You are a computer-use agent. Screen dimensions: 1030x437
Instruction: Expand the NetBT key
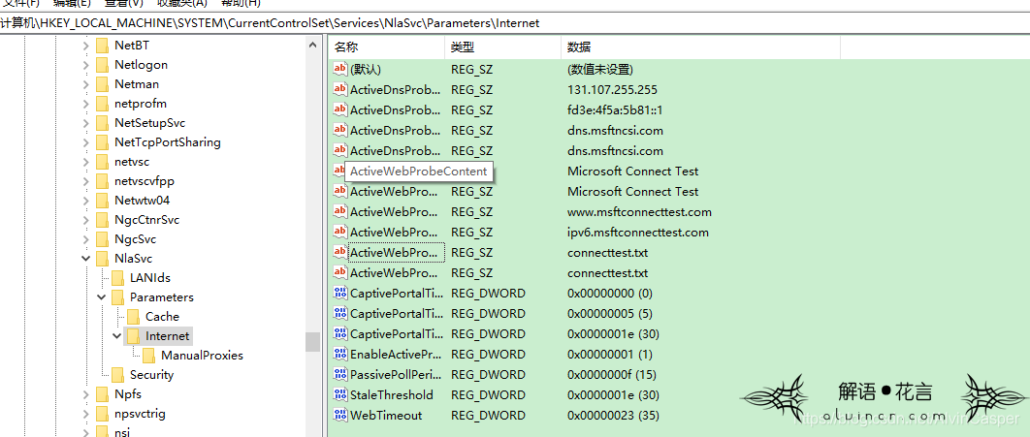click(x=86, y=46)
